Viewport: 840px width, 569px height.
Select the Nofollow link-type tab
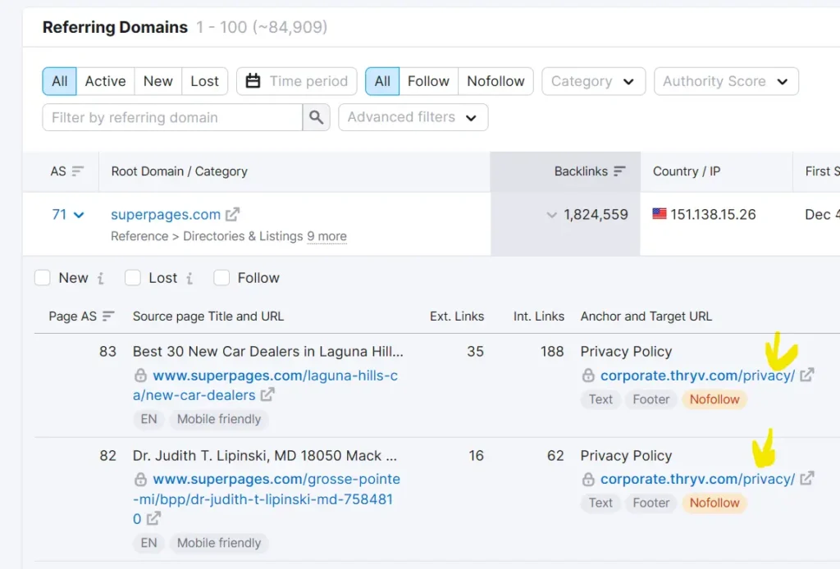[495, 81]
